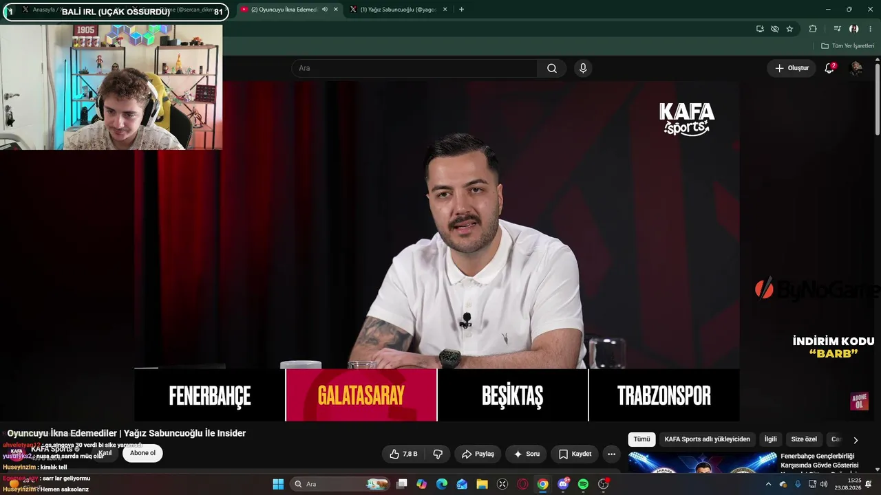Click the ABONE OL badge on video
Screen dimensions: 881x495
[859, 401]
